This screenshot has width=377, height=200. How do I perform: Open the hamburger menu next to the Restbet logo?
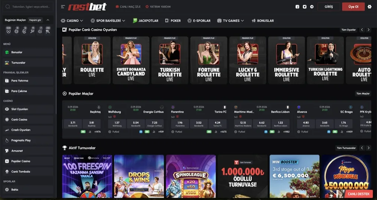coord(63,7)
